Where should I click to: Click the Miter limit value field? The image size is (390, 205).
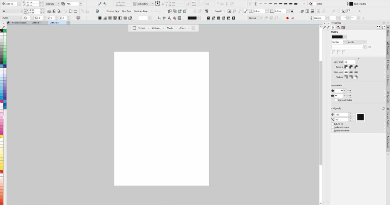click(350, 62)
